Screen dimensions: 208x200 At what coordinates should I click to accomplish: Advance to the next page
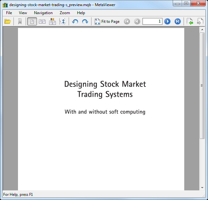[167, 22]
